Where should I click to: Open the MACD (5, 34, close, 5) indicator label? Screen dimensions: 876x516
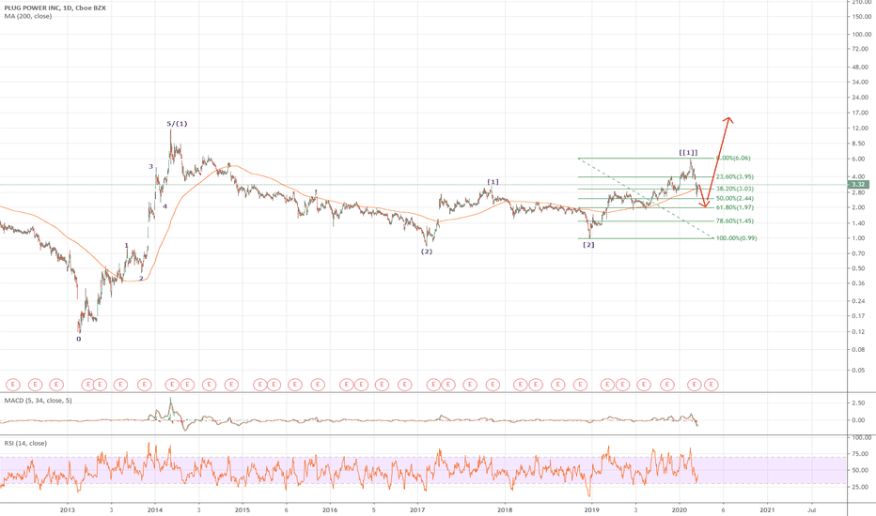(x=38, y=401)
